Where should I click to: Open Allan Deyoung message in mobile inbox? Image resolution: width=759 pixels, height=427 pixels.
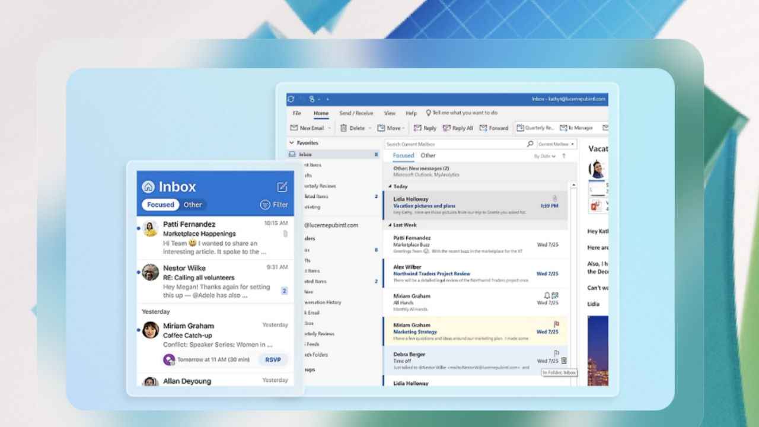tap(215, 380)
